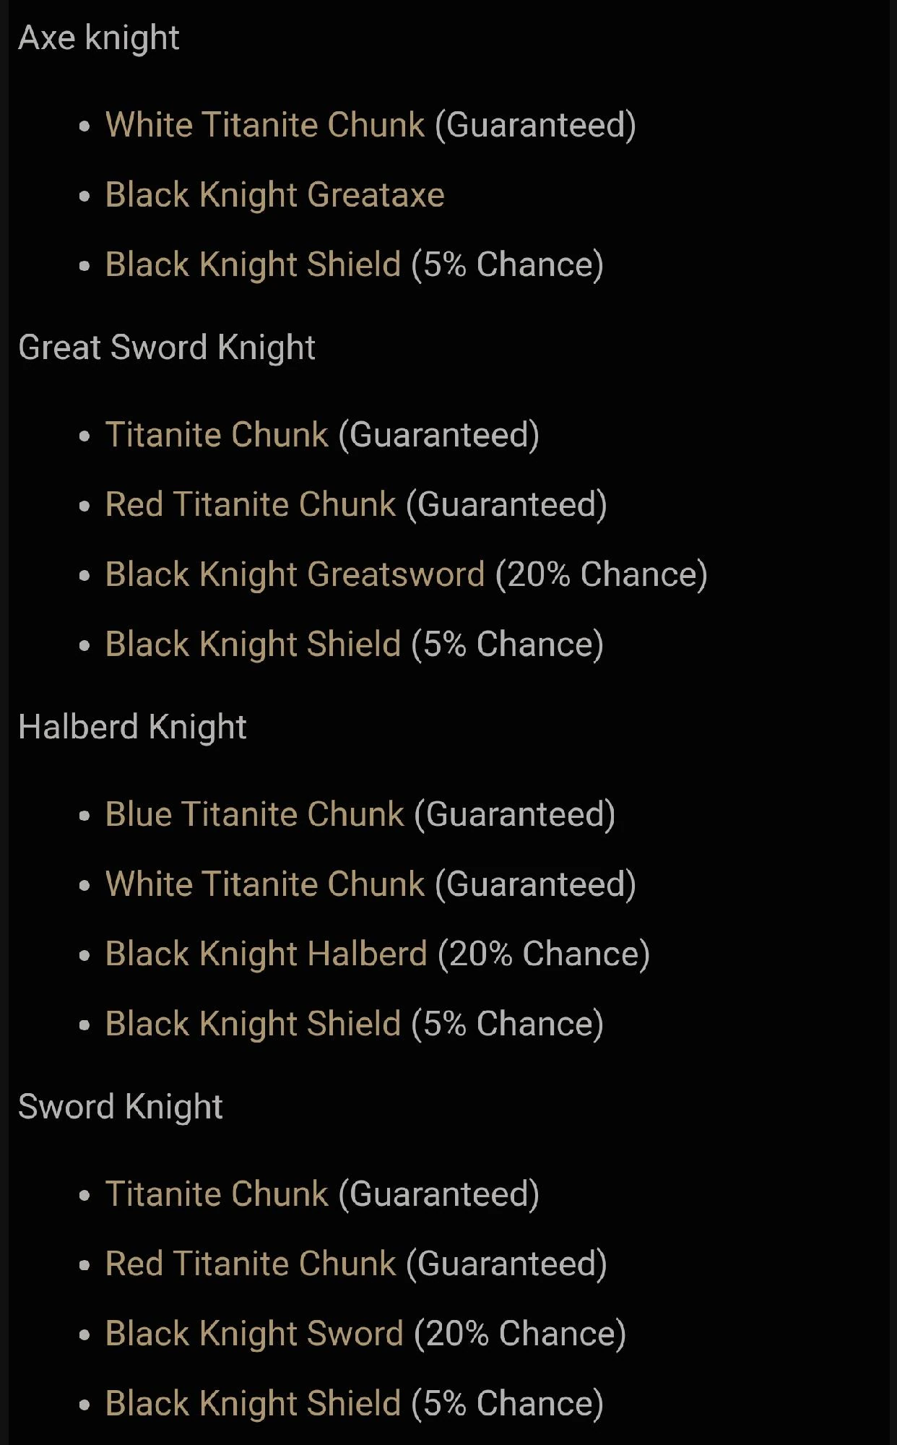Open the Blue Titanite Chunk link
897x1445 pixels.
[254, 814]
